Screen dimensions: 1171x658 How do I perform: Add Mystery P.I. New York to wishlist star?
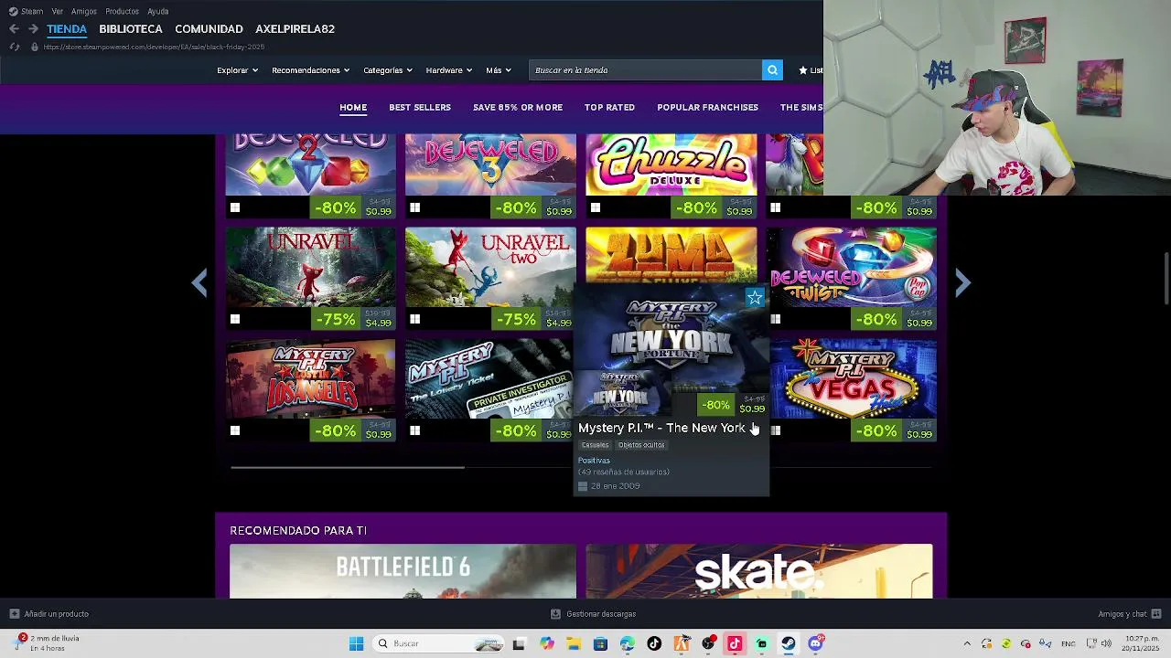(755, 298)
